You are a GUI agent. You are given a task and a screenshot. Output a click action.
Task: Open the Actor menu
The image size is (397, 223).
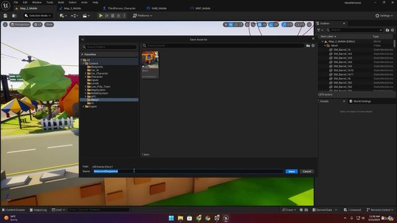point(84,2)
